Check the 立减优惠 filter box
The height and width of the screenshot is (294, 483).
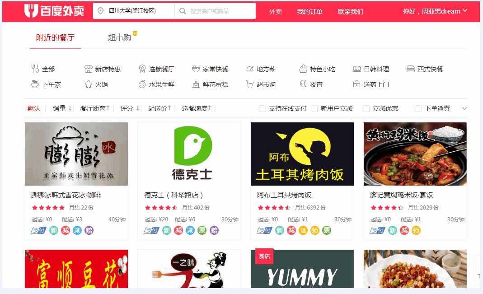[x=366, y=108]
